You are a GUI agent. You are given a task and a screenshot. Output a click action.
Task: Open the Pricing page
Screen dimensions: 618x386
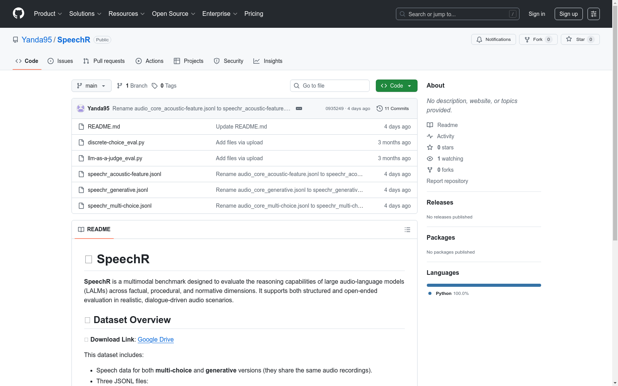(x=254, y=14)
